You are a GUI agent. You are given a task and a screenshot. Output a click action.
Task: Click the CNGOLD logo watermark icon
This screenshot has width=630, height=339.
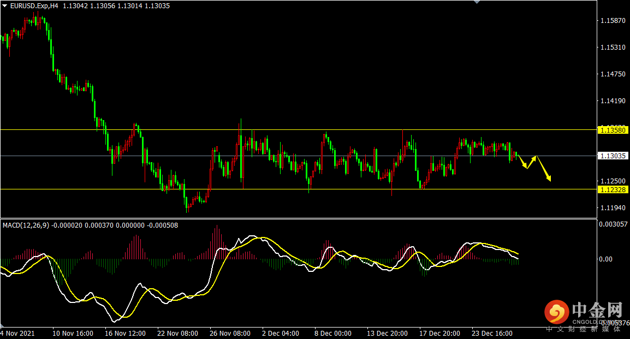557,312
